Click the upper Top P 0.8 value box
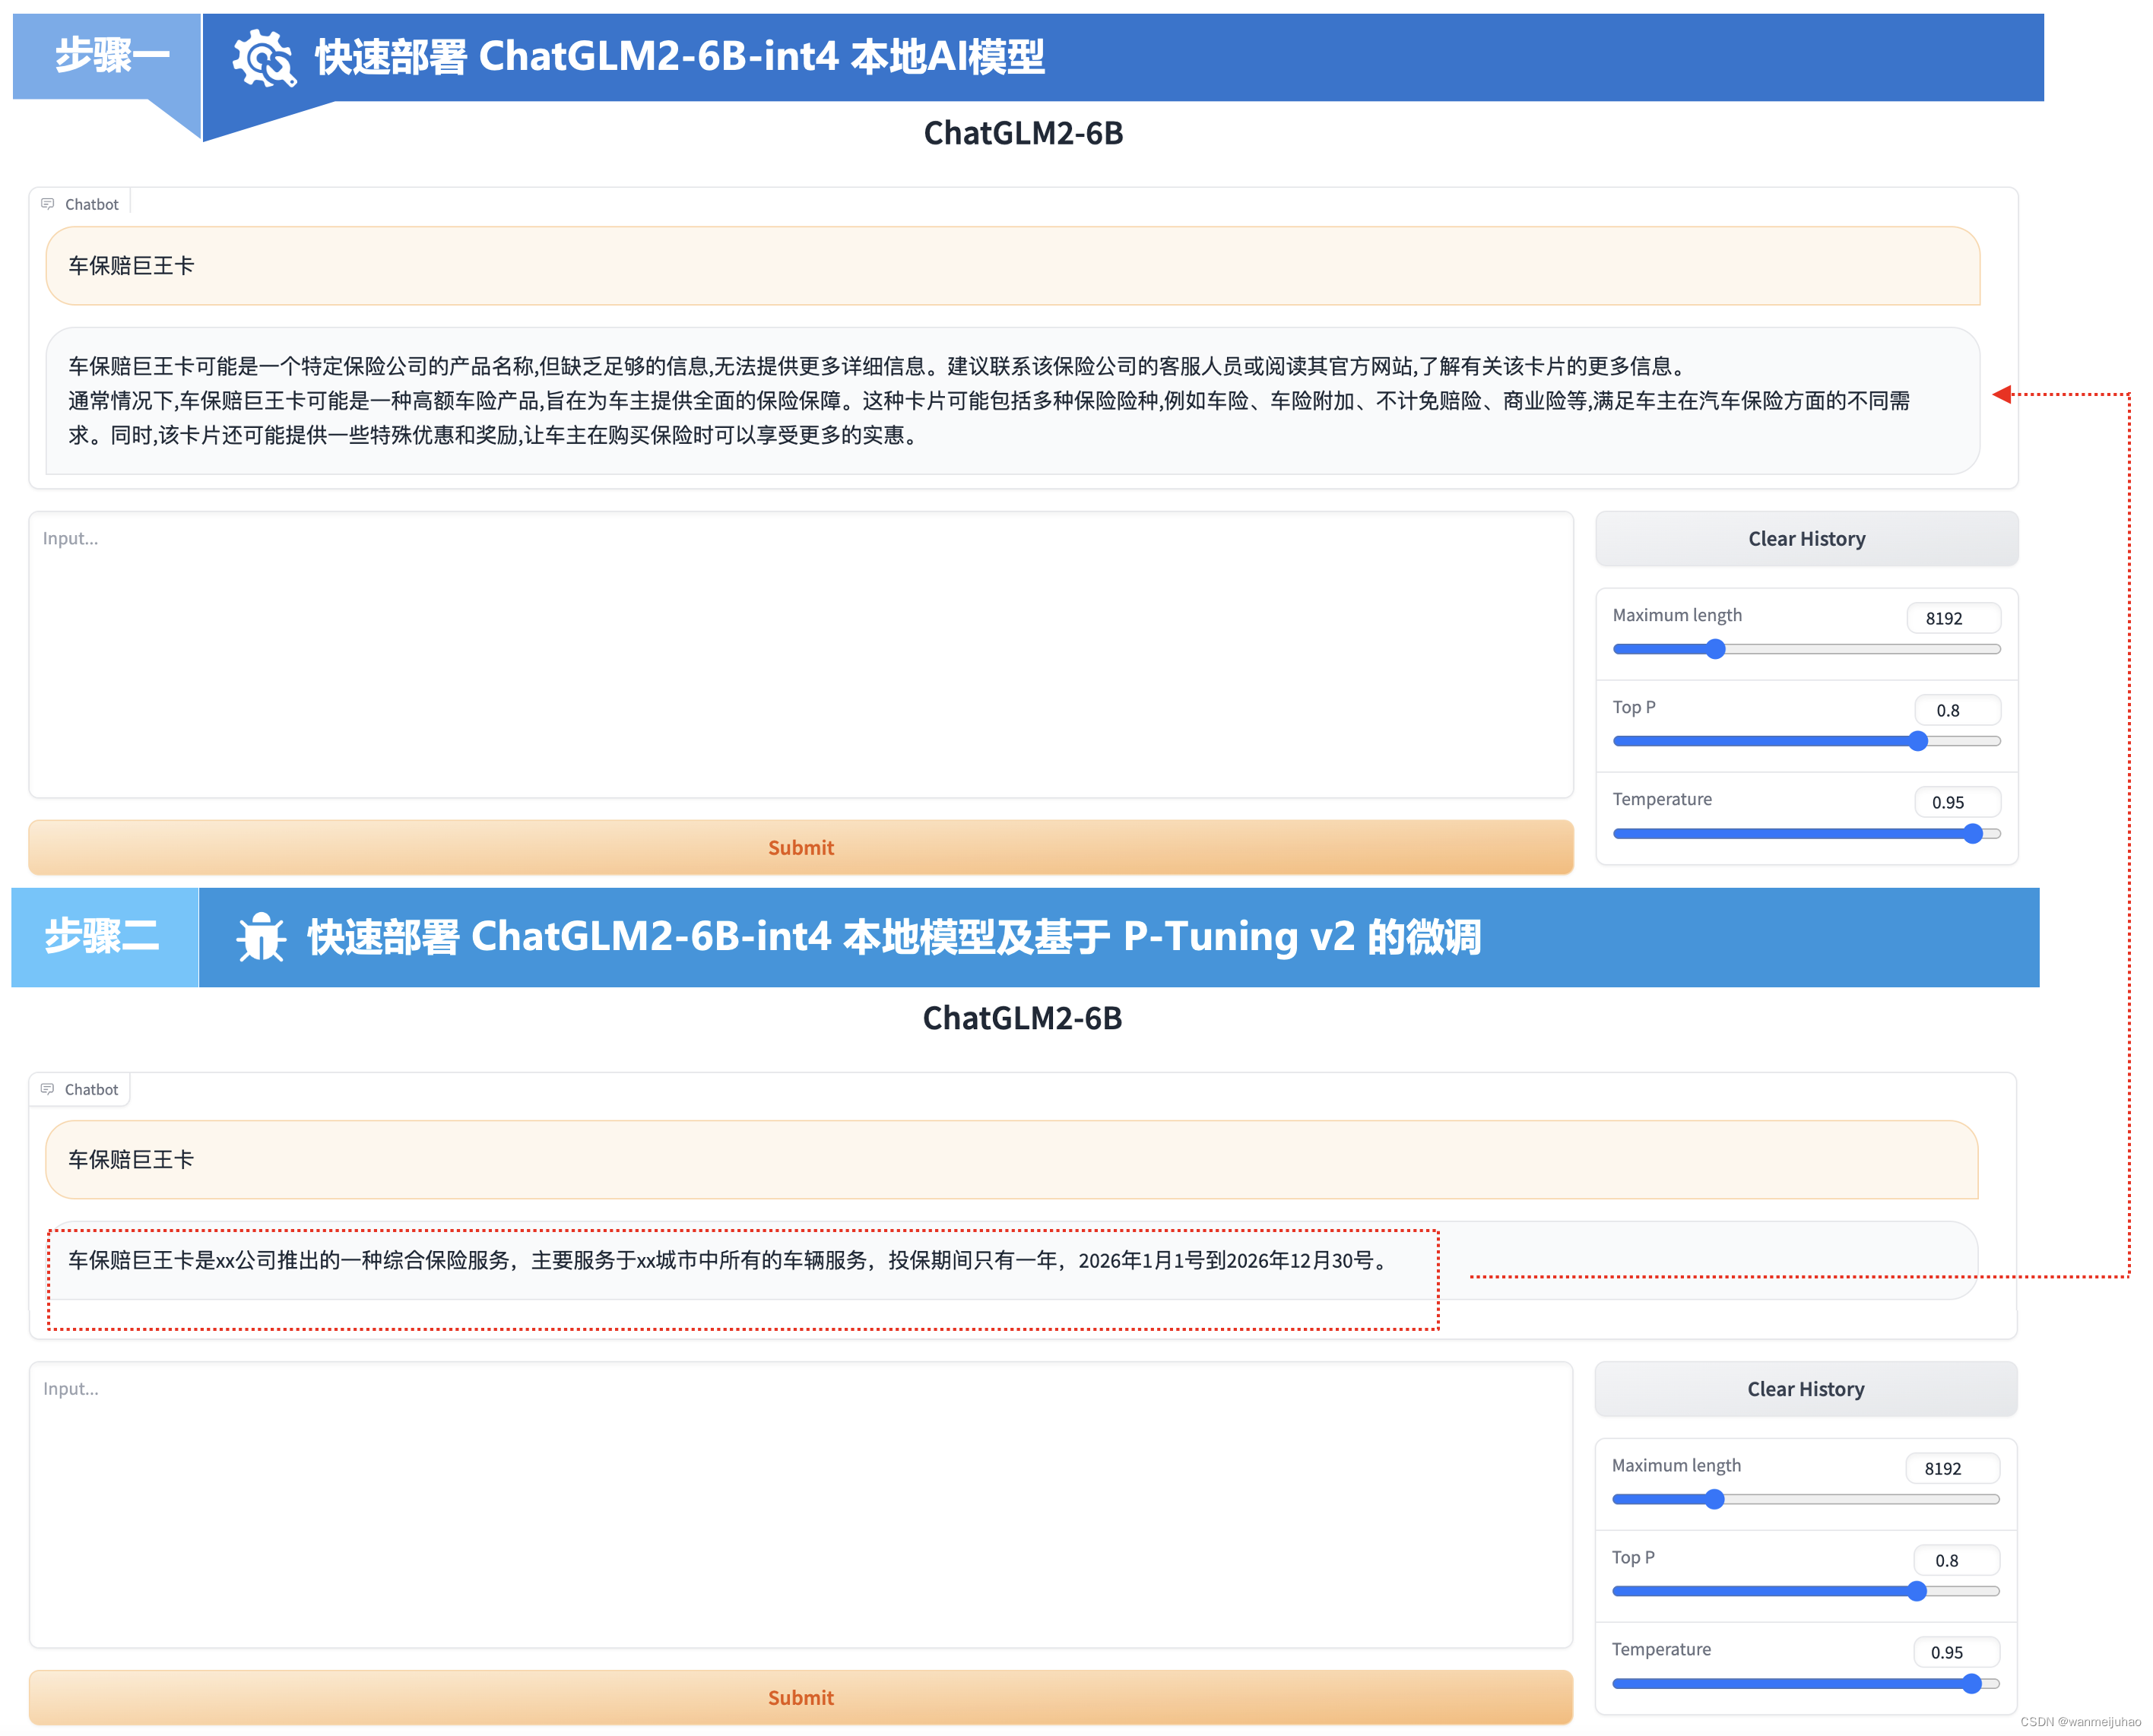Screen dimensions: 2153x1736 click(x=1957, y=710)
